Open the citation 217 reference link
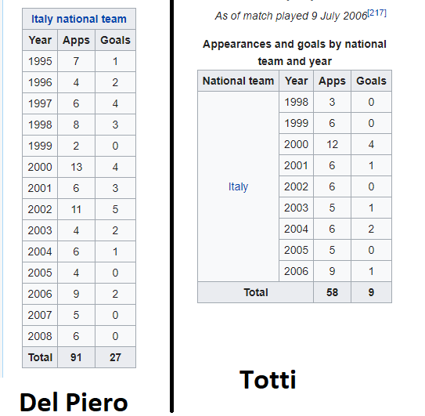The width and height of the screenshot is (425, 416). [376, 13]
